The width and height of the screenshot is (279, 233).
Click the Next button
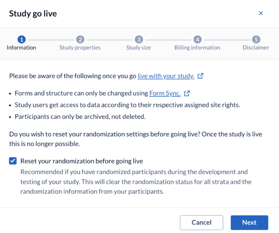(x=249, y=222)
